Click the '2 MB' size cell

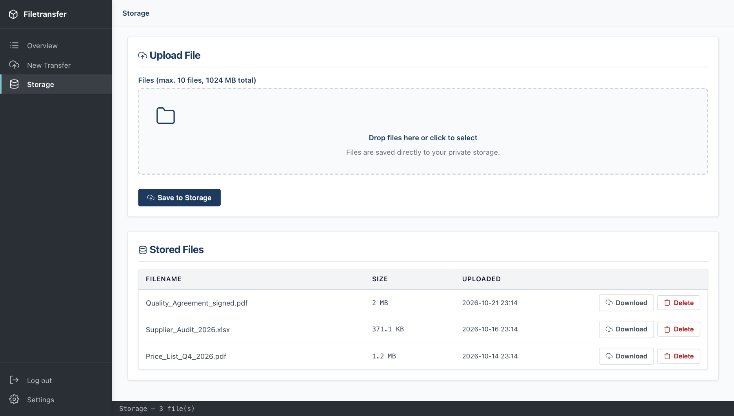point(380,303)
